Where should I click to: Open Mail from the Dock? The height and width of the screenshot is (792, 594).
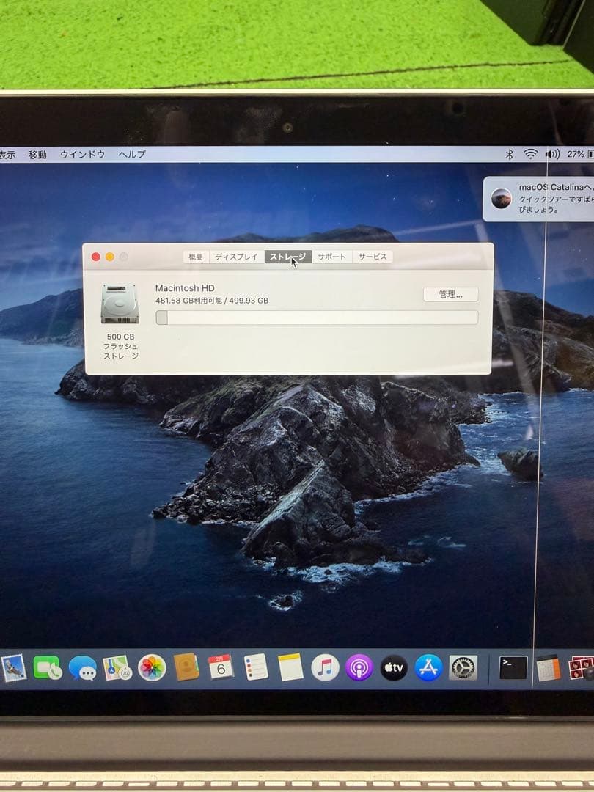tap(14, 668)
